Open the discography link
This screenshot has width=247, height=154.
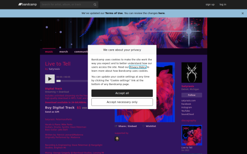click(x=189, y=120)
